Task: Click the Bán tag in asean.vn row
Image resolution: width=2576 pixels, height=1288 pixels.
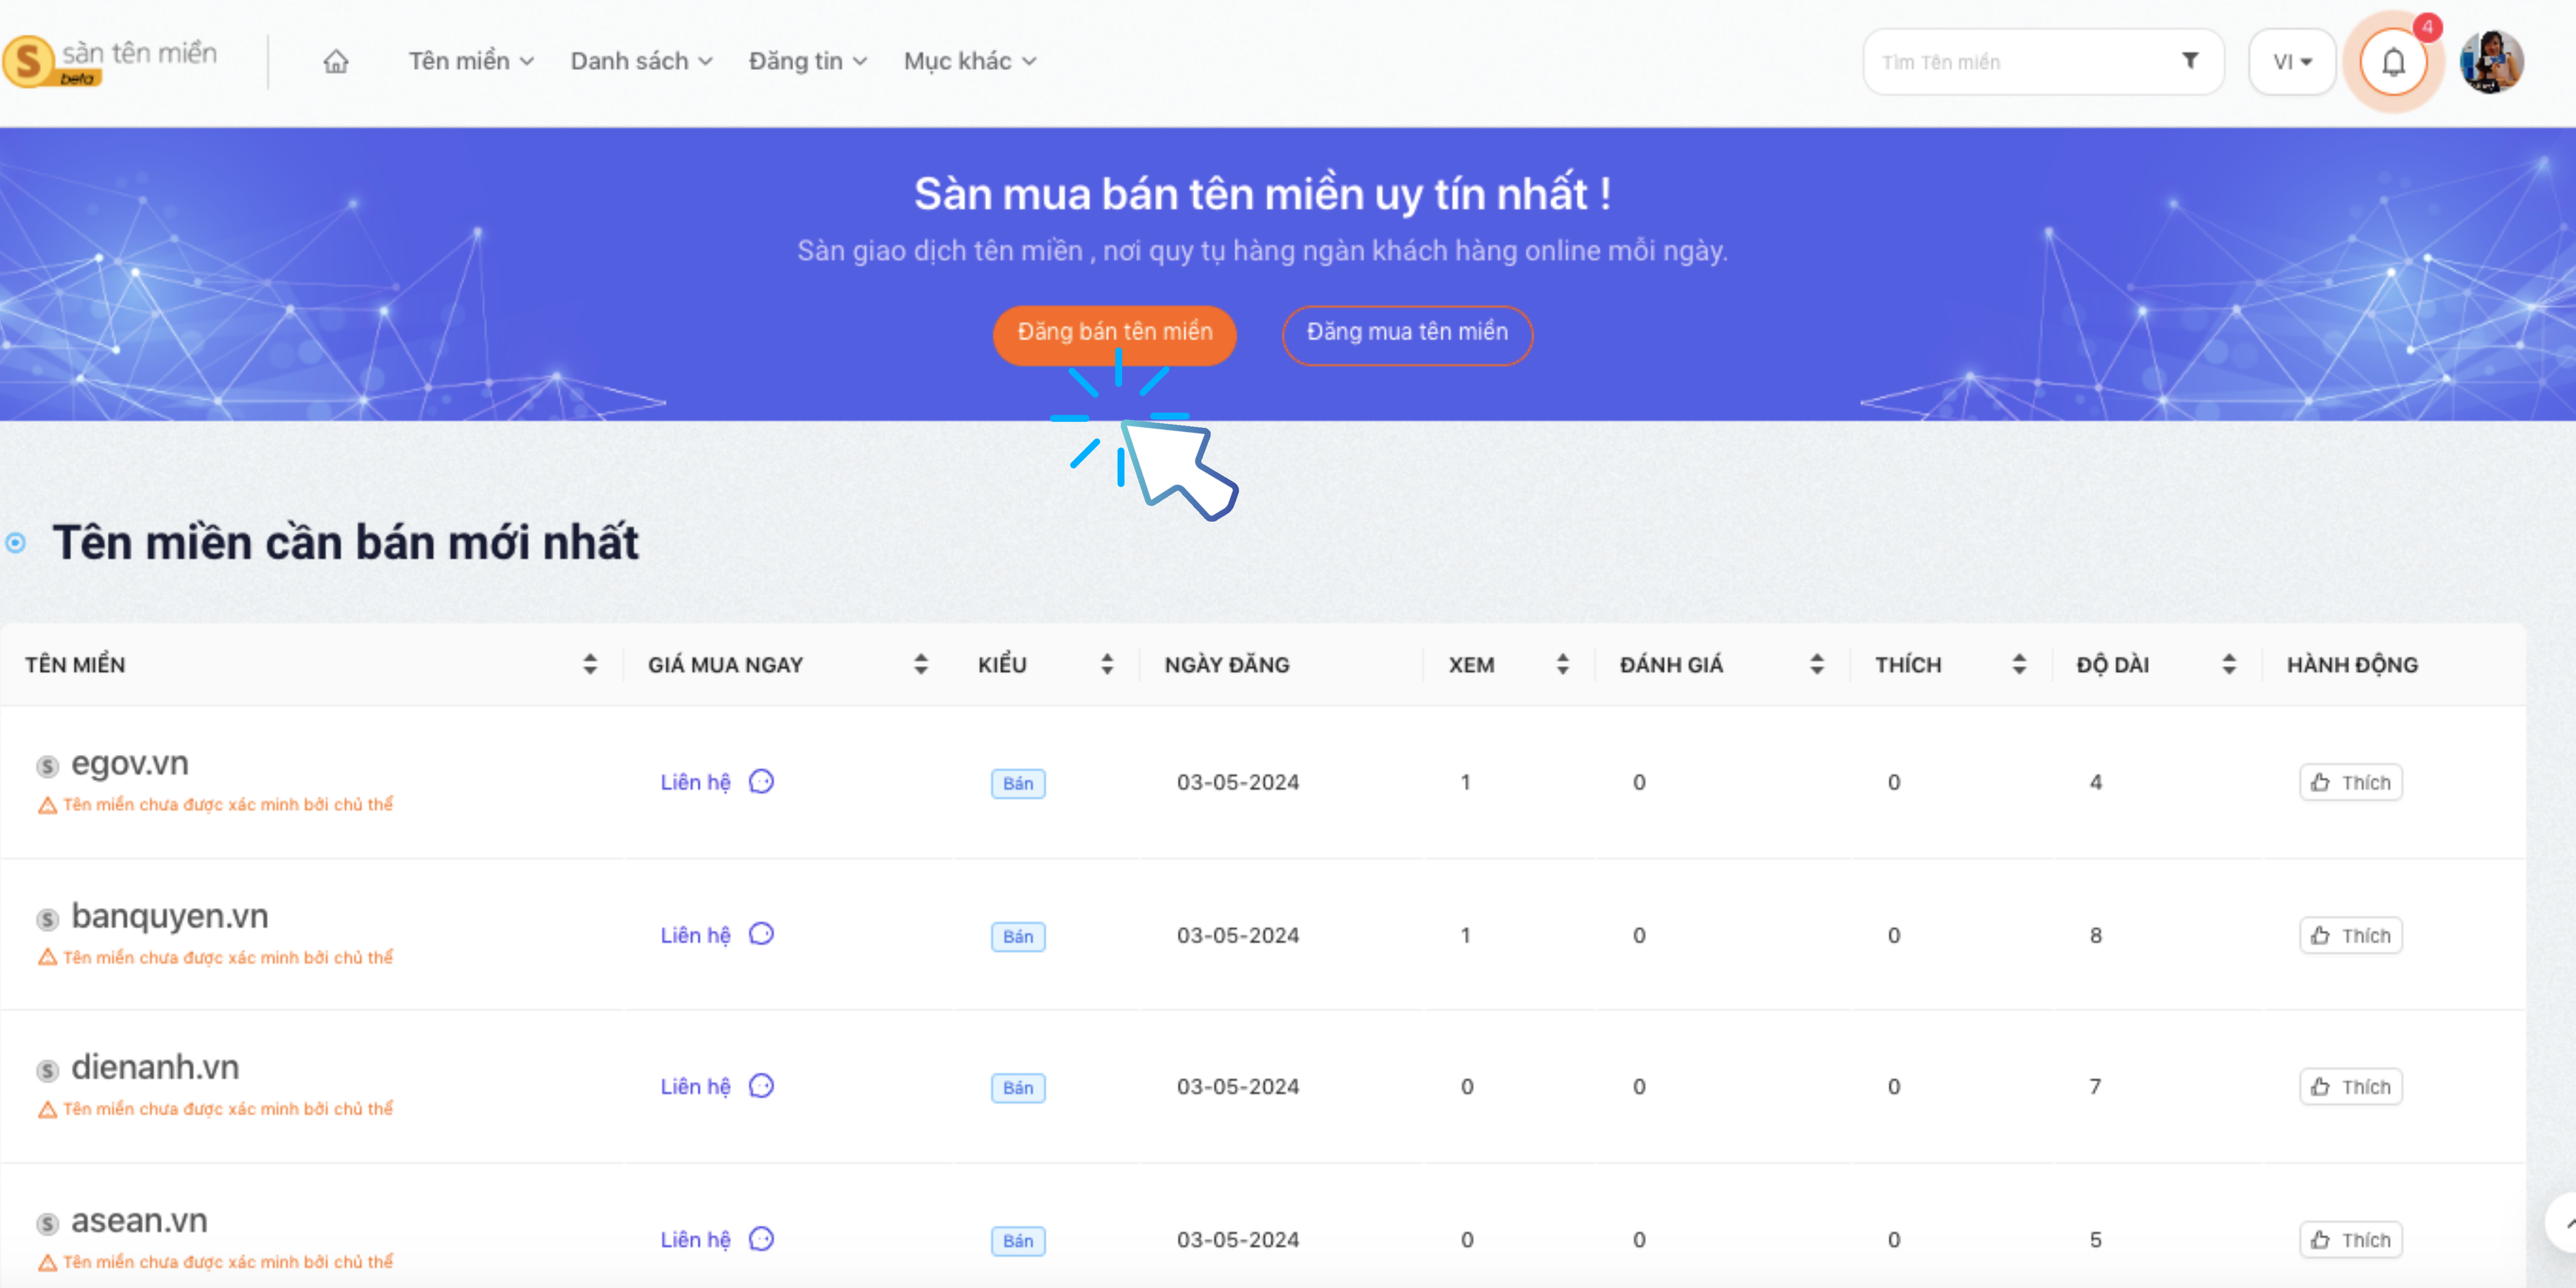Action: (x=1018, y=1241)
